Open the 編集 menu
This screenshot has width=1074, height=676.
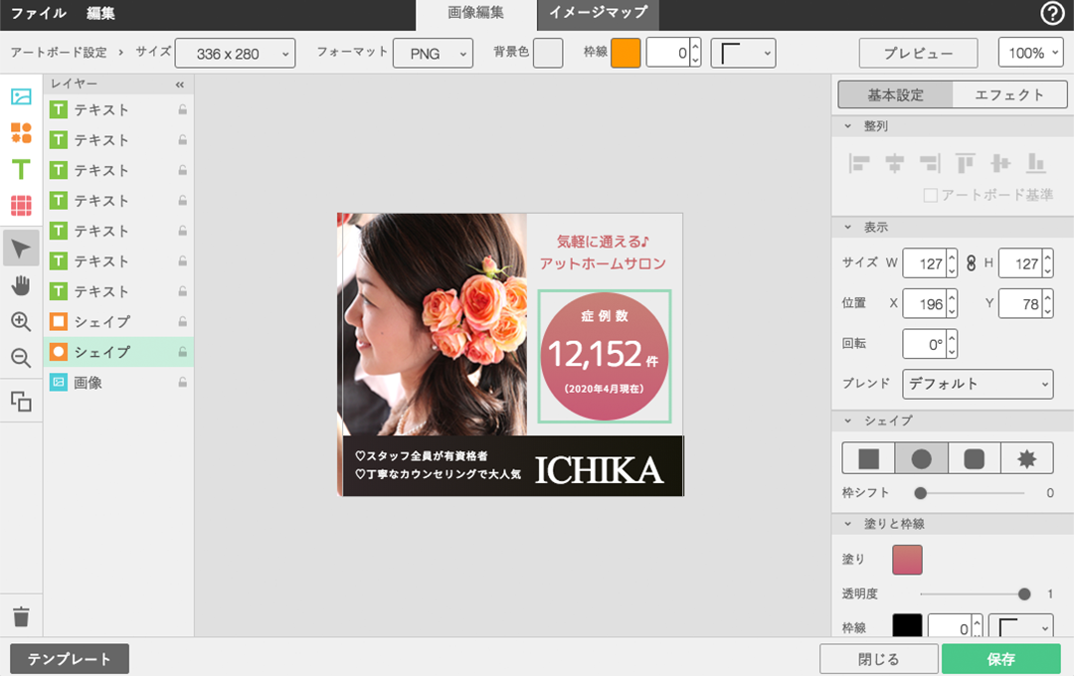click(100, 13)
